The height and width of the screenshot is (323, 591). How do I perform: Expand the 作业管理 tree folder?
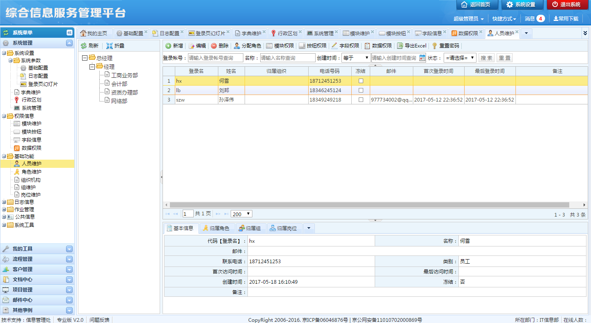point(4,209)
